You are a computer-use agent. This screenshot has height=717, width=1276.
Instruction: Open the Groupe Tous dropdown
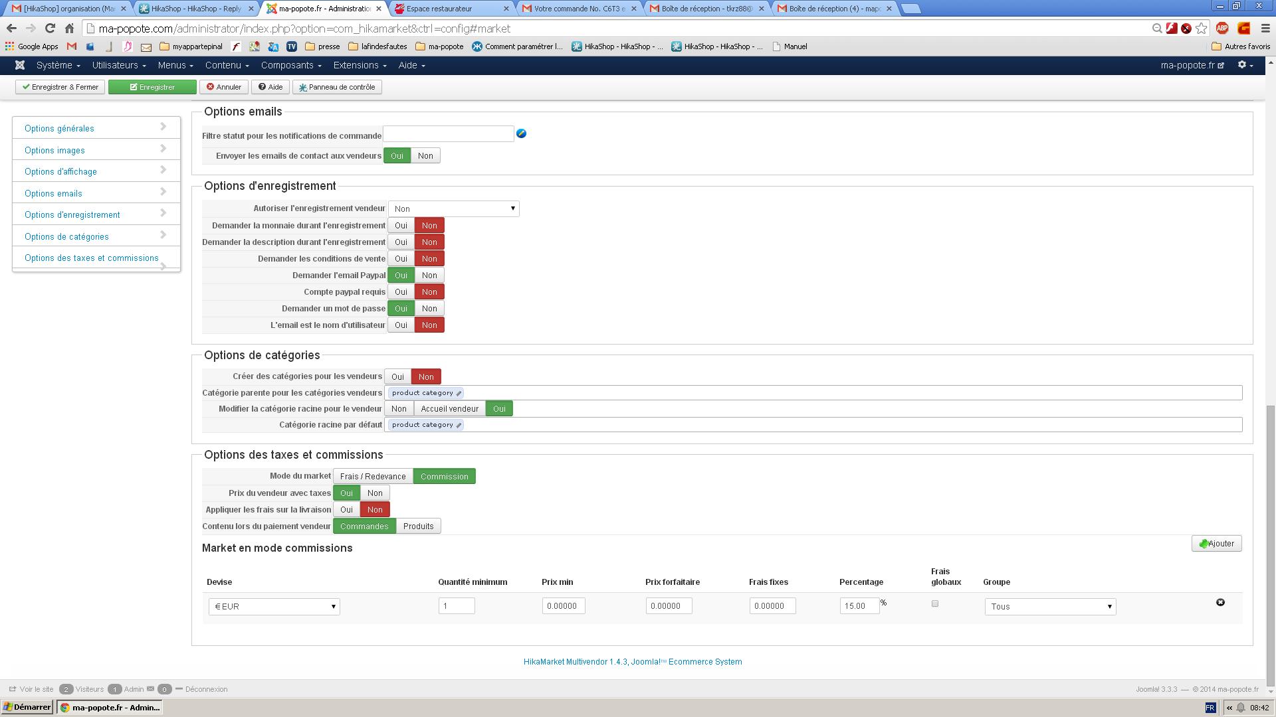[x=1050, y=606]
